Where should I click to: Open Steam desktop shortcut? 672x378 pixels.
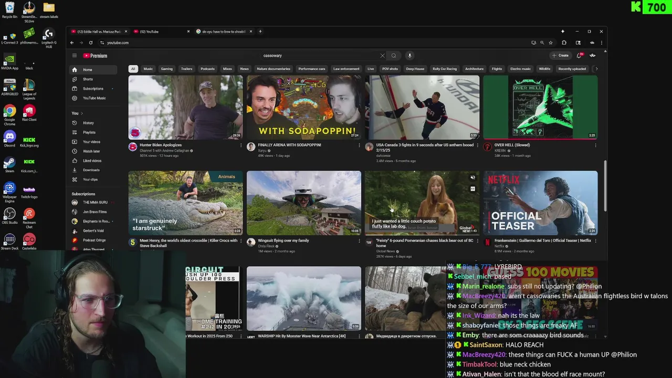[x=9, y=164]
